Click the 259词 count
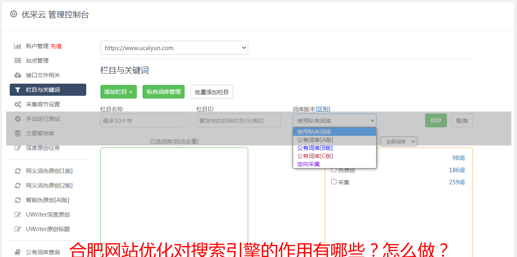Viewport: 517px width, 257px height. (457, 182)
